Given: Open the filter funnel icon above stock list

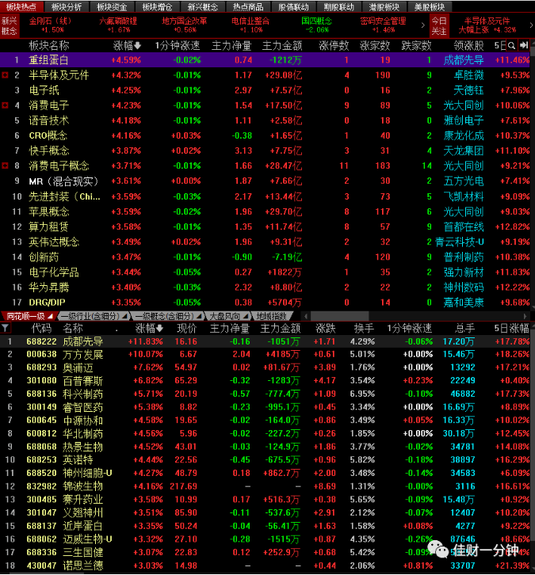Looking at the screenshot, I should click(x=5, y=328).
